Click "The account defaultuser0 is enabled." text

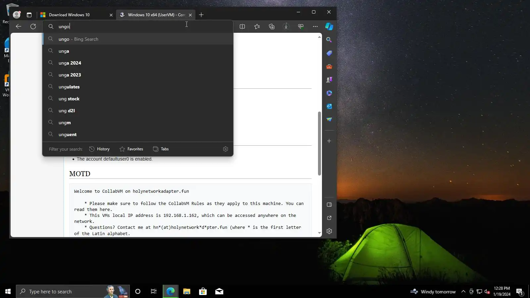click(115, 159)
